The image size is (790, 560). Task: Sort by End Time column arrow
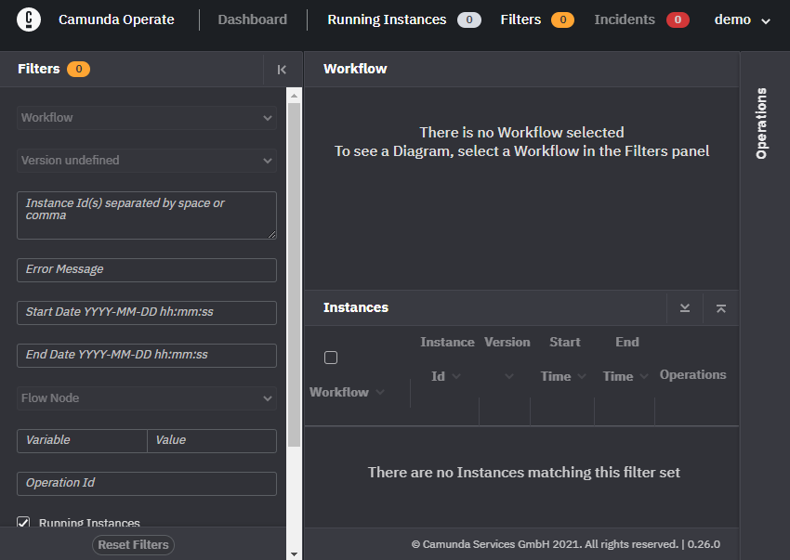644,376
